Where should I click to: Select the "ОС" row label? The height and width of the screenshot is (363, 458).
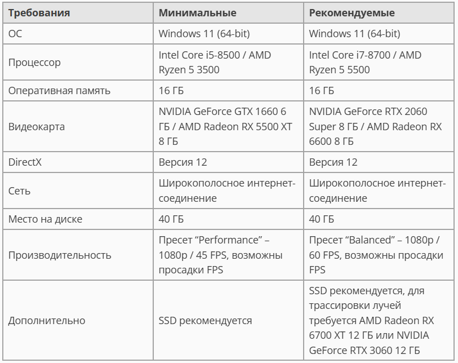point(15,34)
